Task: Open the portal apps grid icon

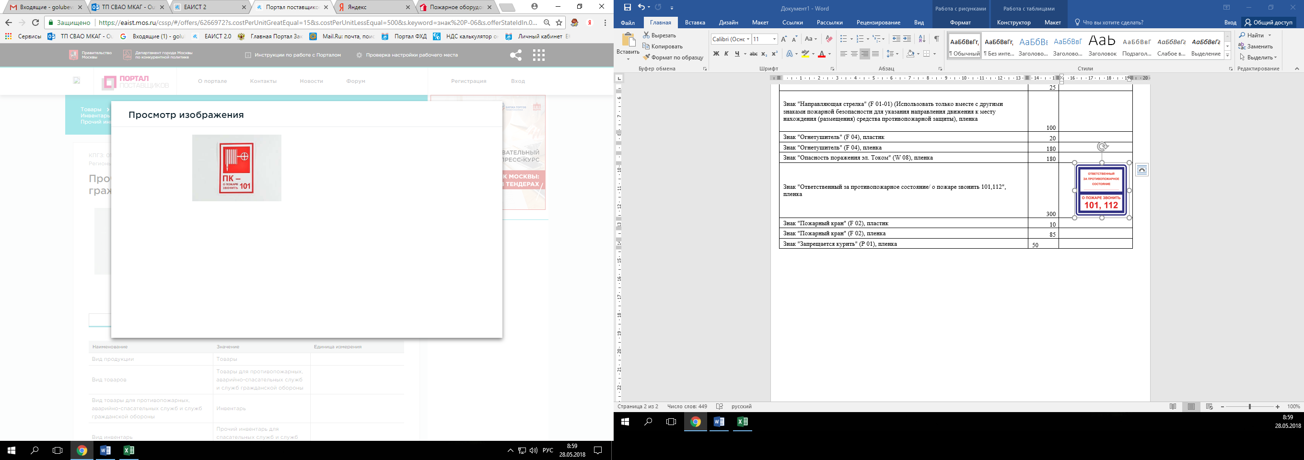Action: 538,55
